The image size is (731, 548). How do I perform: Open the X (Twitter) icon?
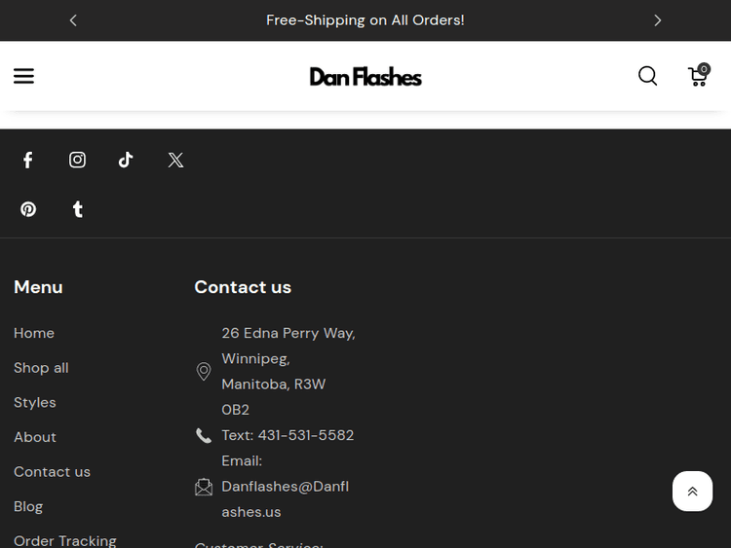[175, 160]
